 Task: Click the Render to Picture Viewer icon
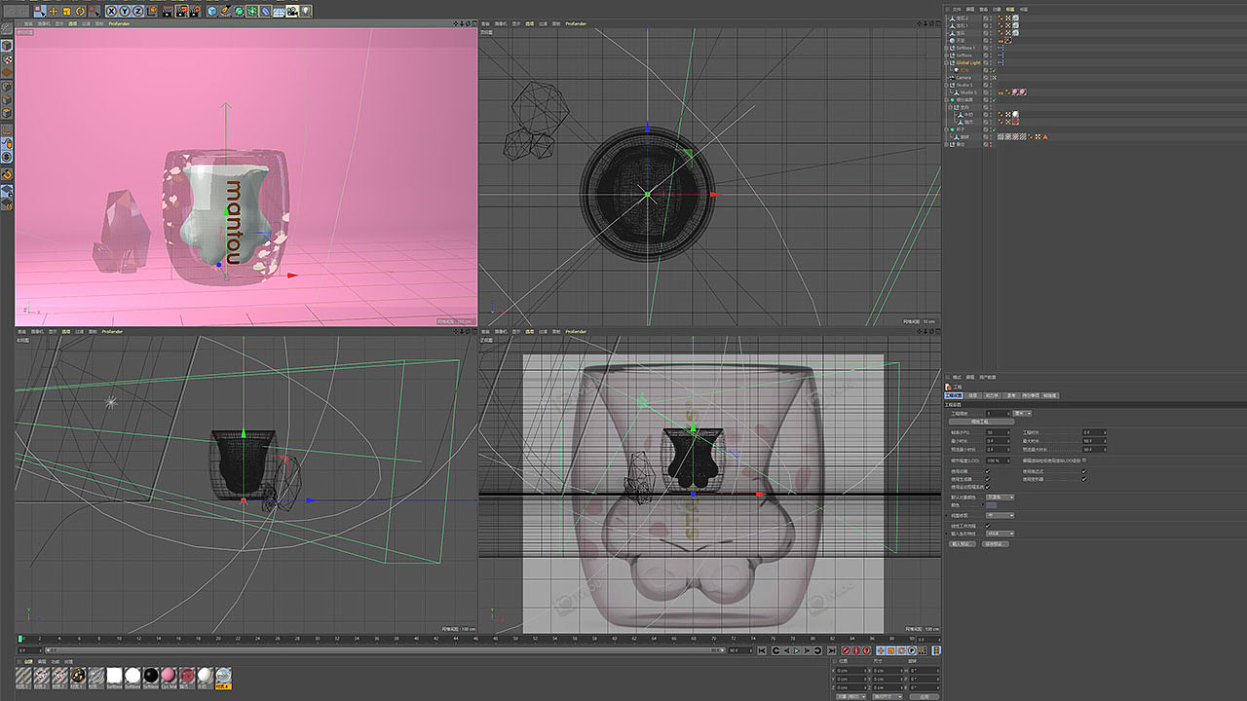coord(179,10)
